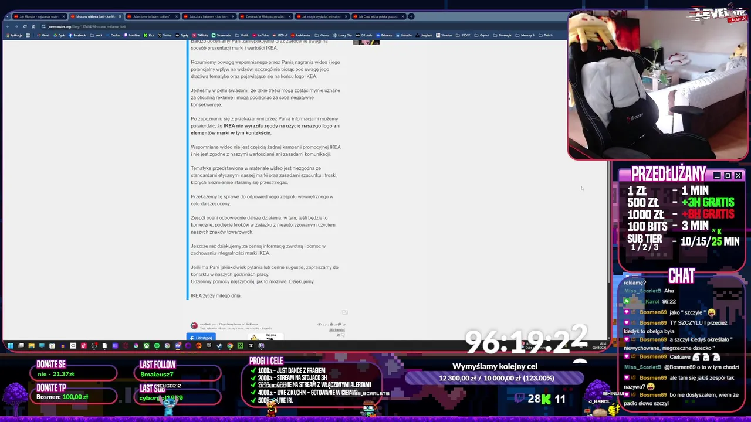Click the comments count icon under article
The width and height of the screenshot is (751, 422).
[340, 324]
